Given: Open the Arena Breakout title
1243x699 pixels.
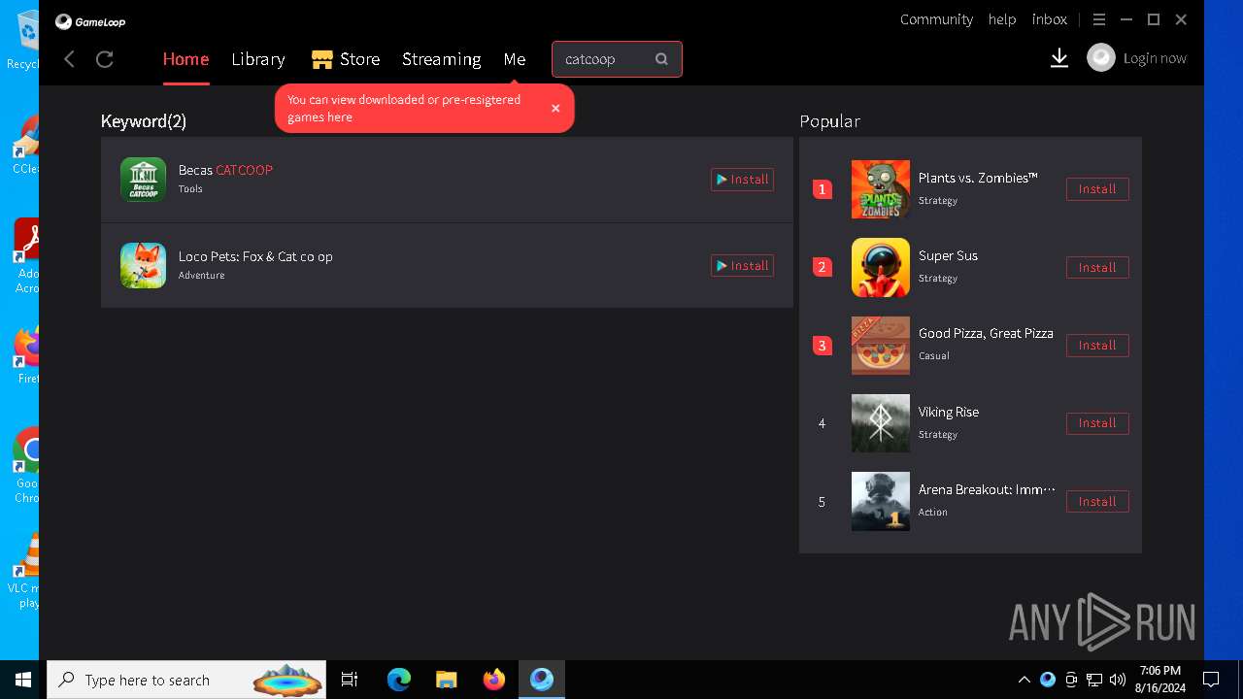Looking at the screenshot, I should tap(987, 489).
